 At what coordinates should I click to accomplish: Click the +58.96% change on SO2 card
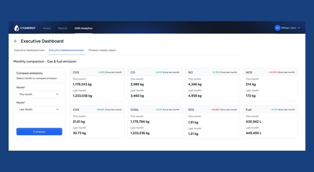pyautogui.click(x=215, y=109)
